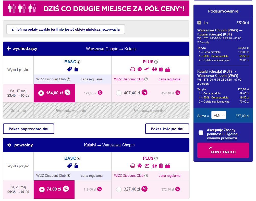Click the seat selection icon under return PLUS

[x=140, y=166]
